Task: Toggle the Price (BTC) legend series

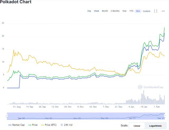Action: click(49, 125)
